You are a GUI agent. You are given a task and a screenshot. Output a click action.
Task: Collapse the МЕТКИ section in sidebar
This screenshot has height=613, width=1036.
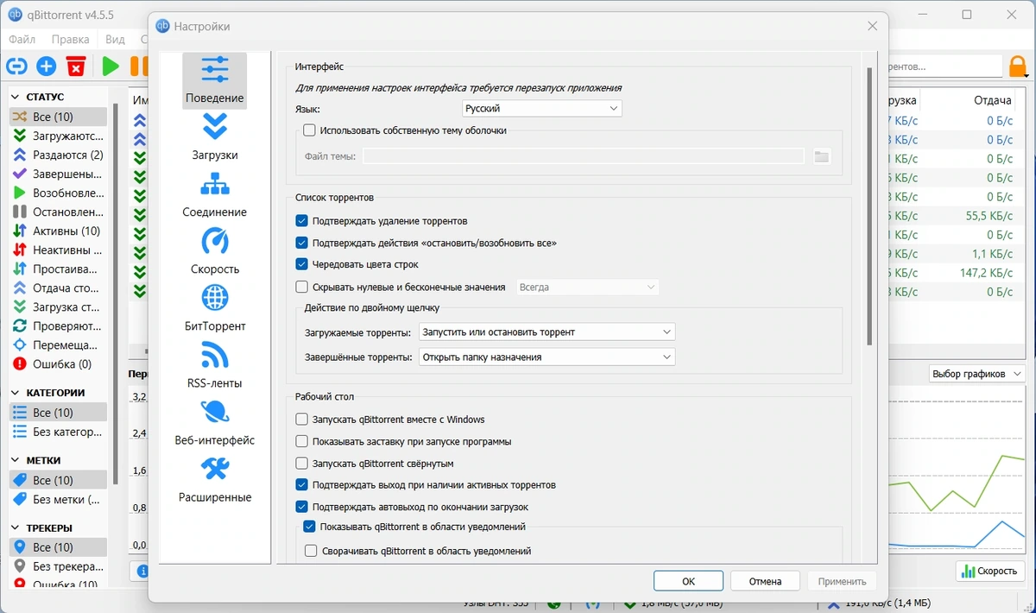(16, 460)
